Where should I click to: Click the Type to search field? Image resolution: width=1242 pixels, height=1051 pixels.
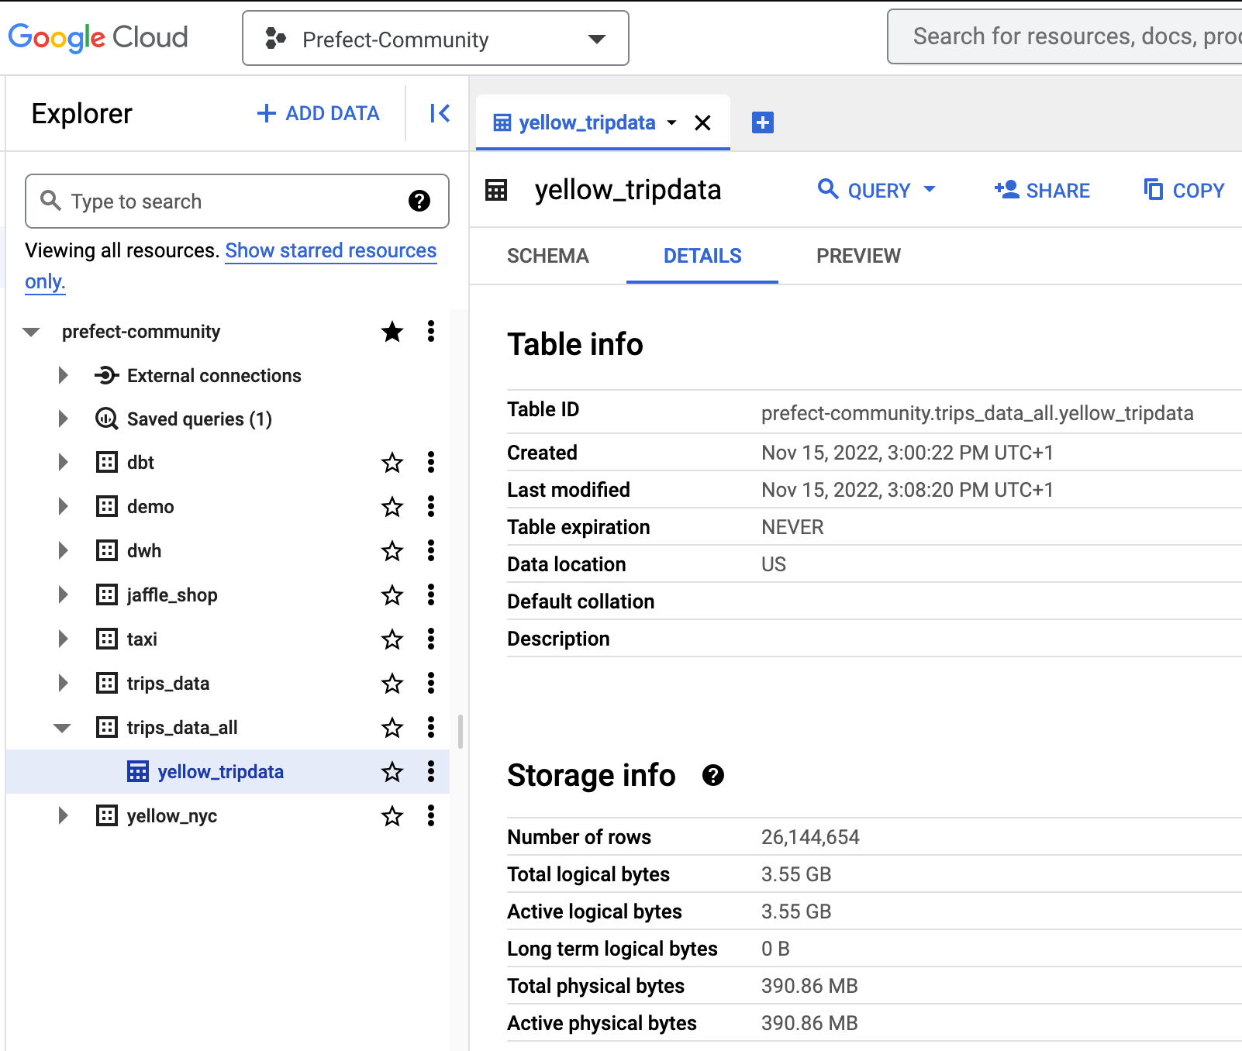click(x=237, y=202)
